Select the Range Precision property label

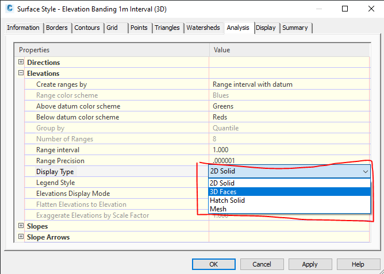click(x=60, y=161)
